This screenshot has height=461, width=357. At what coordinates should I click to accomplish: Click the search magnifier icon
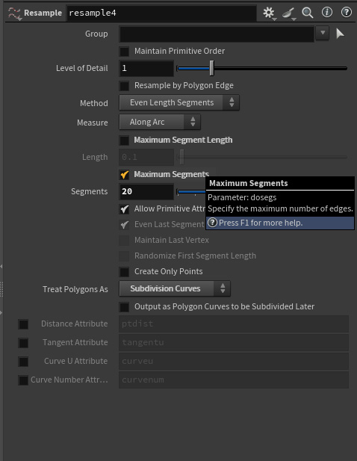coord(308,13)
